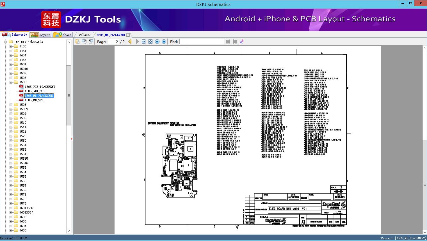Open the Welcome tab
Screen dimensions: 427x241
[85, 35]
